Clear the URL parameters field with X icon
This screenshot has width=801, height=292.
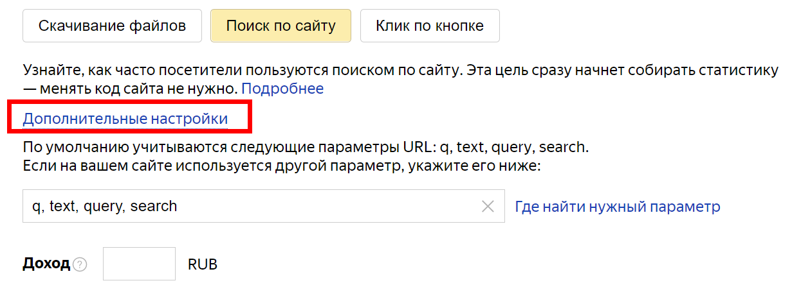[488, 207]
